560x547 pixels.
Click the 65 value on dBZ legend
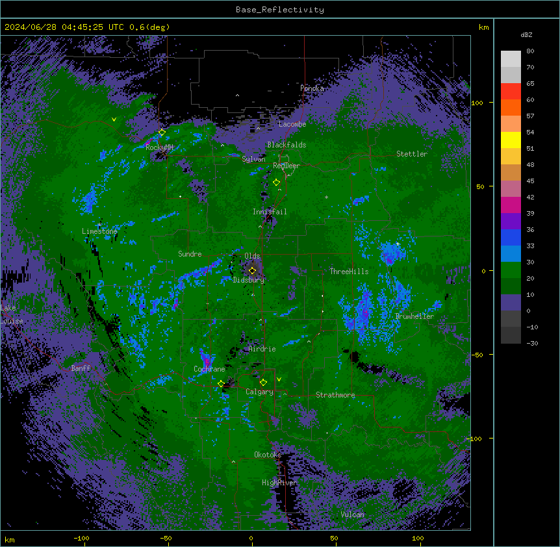tap(530, 84)
